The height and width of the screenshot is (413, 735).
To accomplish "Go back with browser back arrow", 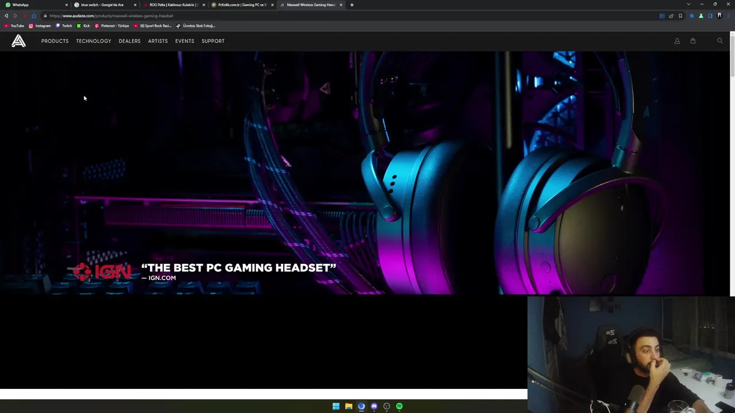I will [6, 15].
